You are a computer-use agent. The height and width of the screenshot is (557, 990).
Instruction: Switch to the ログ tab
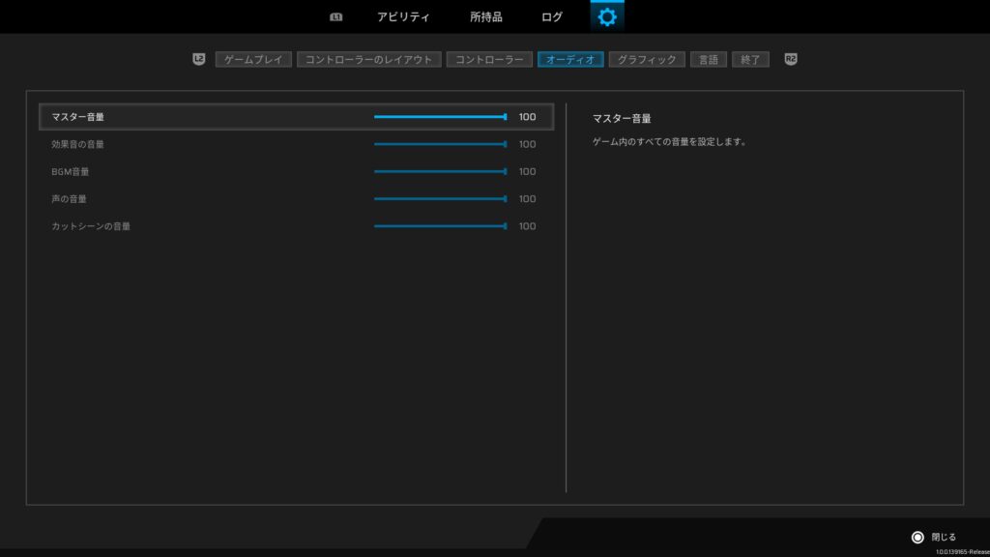pyautogui.click(x=552, y=16)
